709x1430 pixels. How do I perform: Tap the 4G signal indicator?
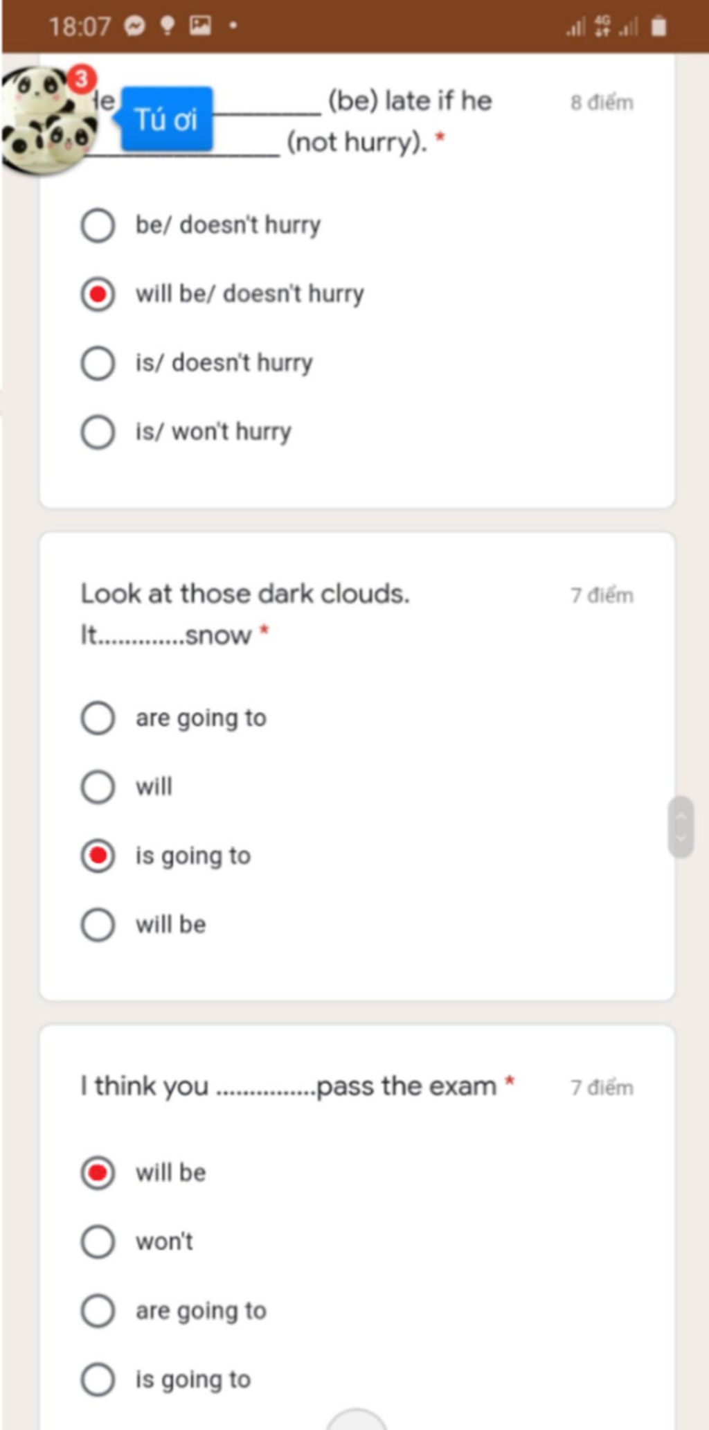(603, 26)
